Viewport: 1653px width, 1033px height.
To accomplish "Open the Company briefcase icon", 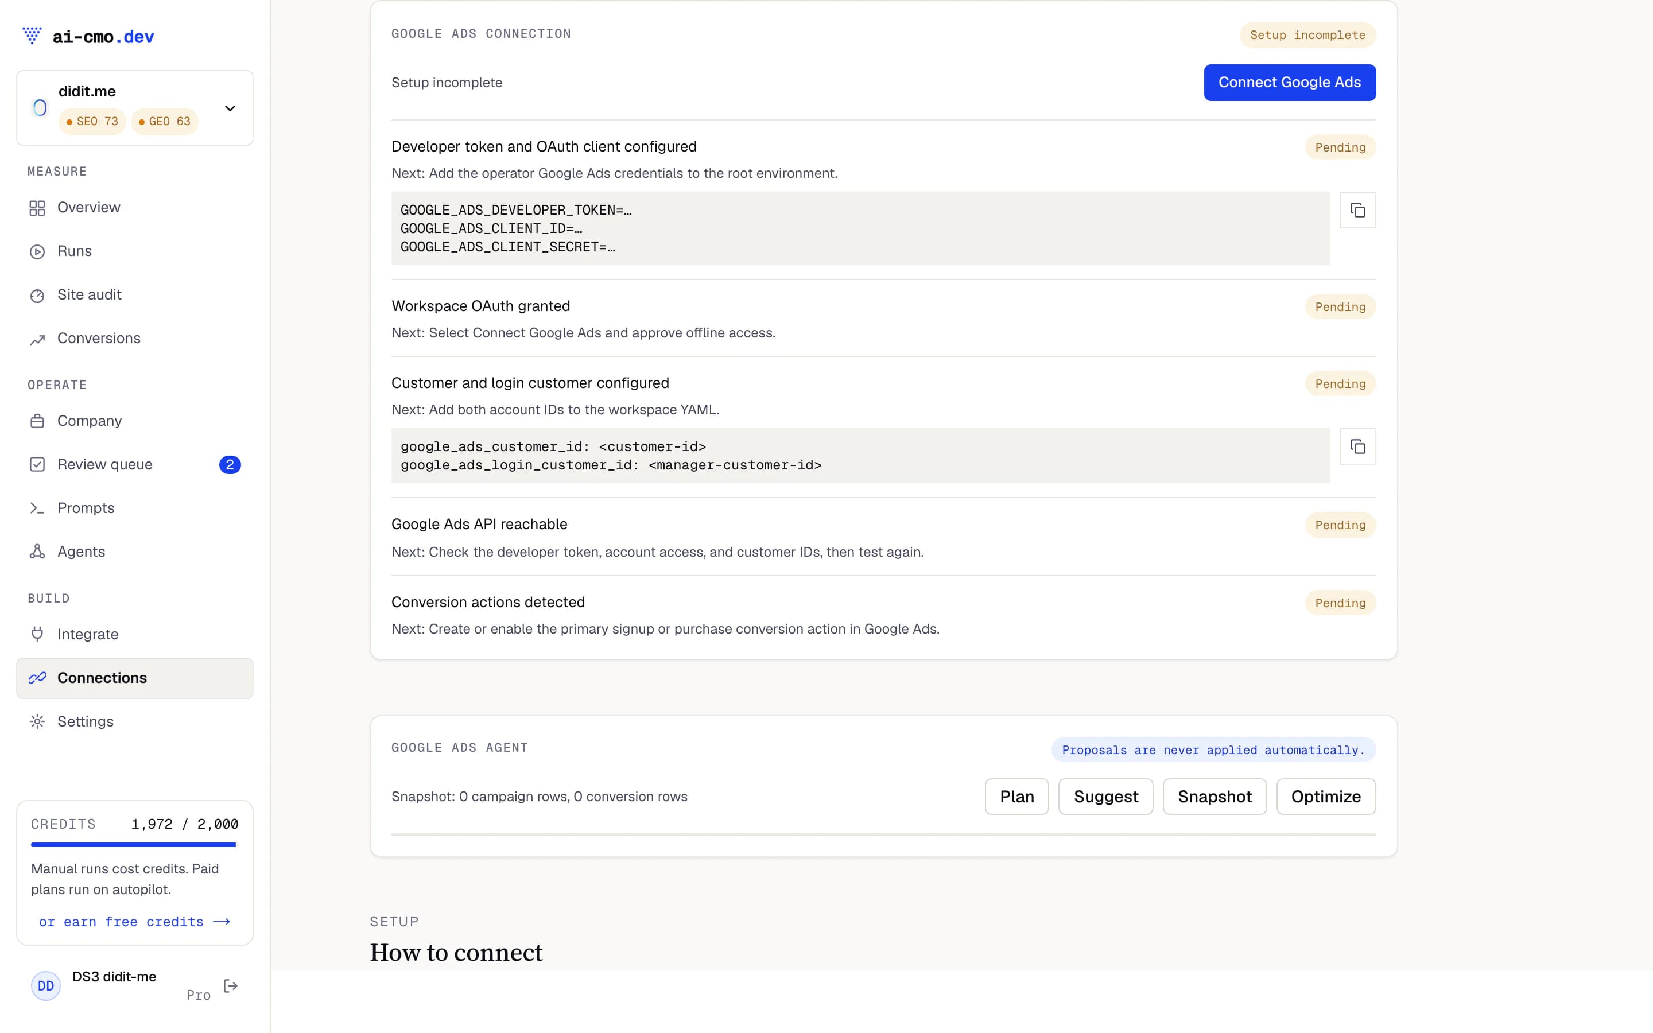I will [37, 421].
